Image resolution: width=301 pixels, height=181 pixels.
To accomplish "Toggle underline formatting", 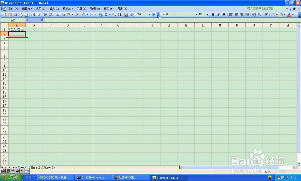I will coord(224,14).
